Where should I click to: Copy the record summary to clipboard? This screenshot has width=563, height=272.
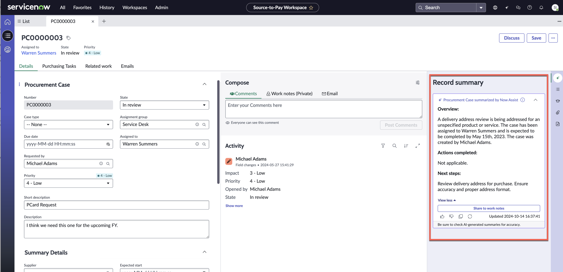point(461,216)
